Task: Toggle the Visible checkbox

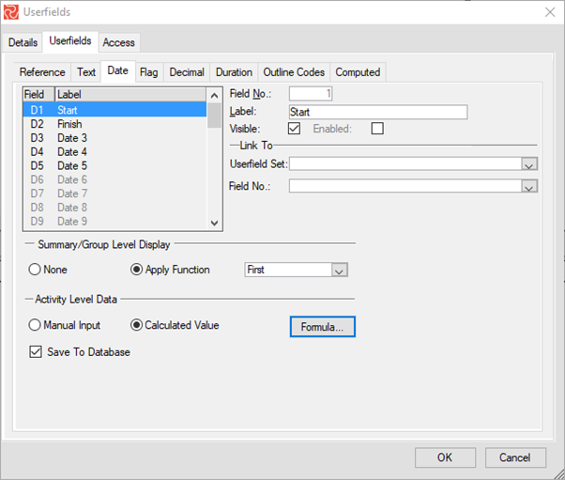Action: (295, 129)
